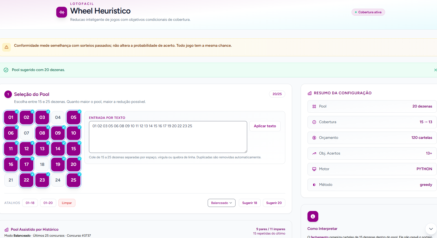
Task: Select the 01–18 shortcut
Action: tap(30, 203)
